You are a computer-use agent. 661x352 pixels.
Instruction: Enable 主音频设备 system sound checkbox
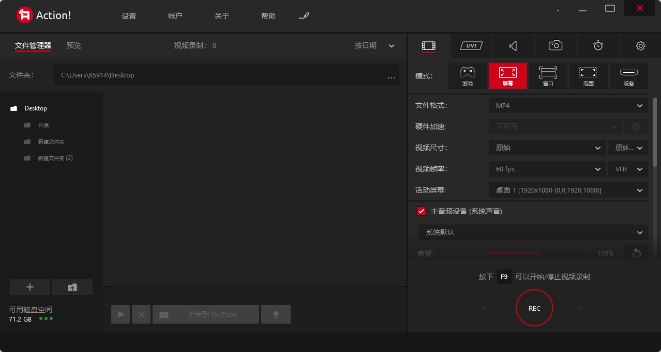coord(422,211)
